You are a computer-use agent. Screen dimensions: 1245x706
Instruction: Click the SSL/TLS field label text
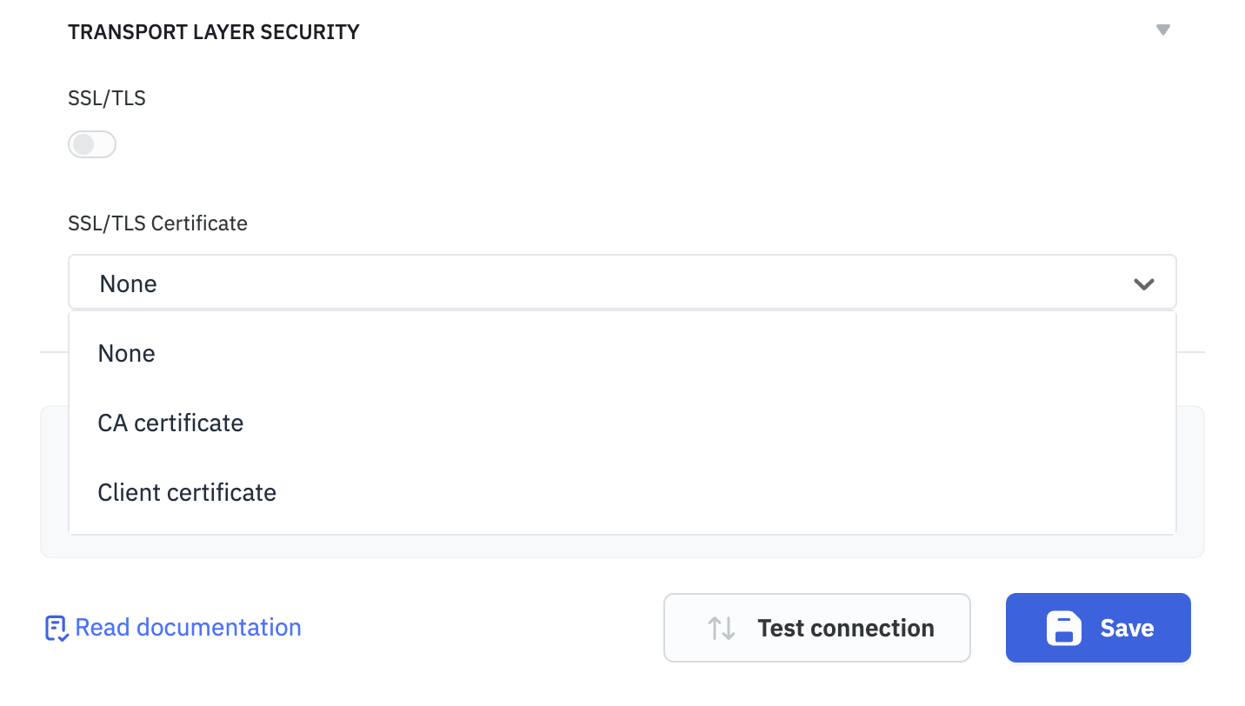click(107, 98)
